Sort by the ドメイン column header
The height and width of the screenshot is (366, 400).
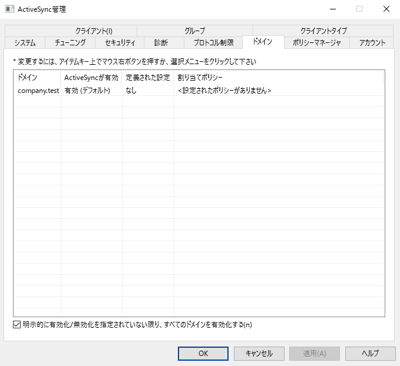[x=37, y=78]
